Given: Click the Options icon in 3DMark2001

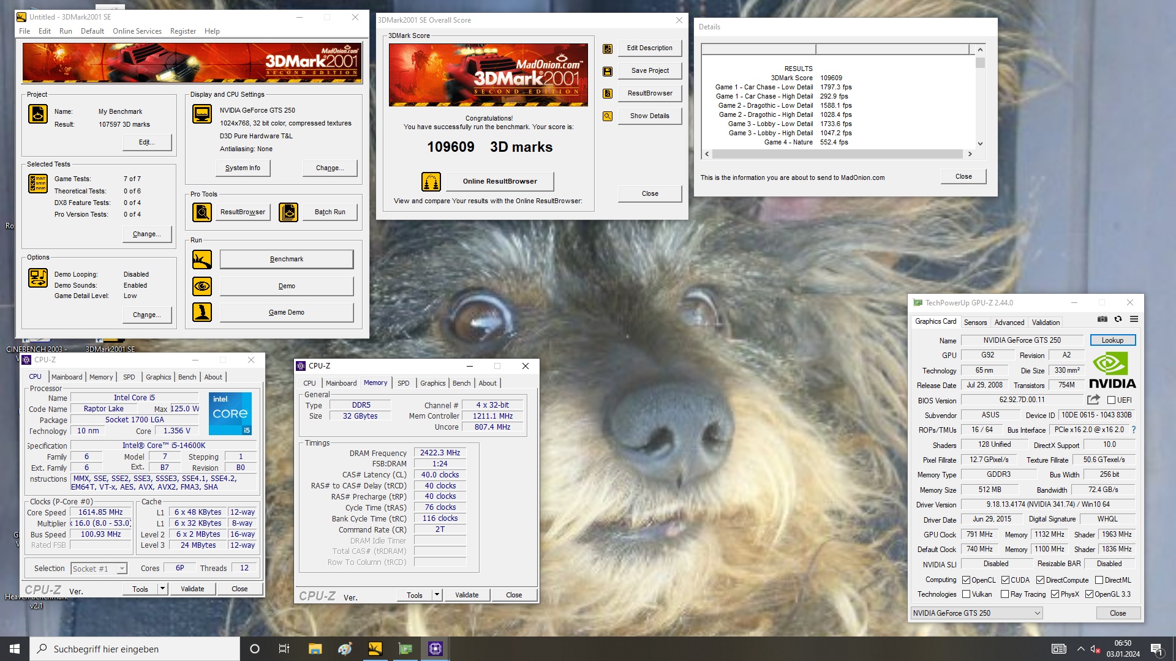Looking at the screenshot, I should coord(38,278).
